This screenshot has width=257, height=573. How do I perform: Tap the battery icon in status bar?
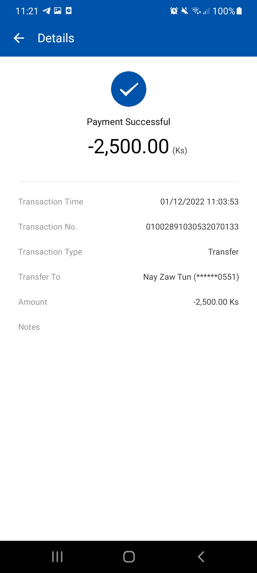click(x=239, y=11)
